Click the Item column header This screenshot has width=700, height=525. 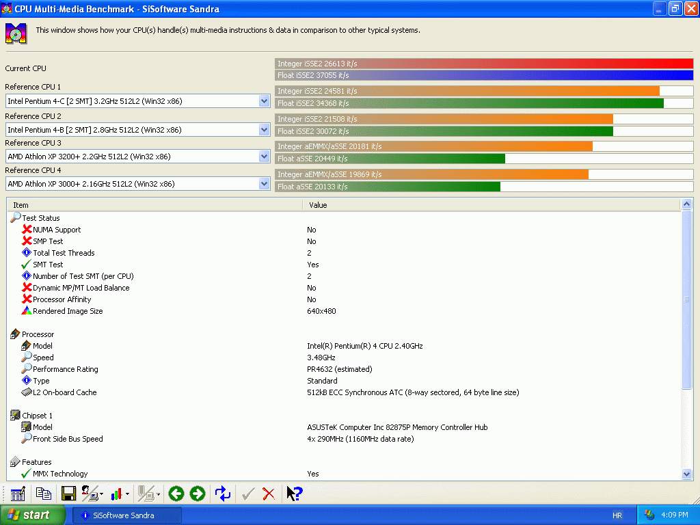(x=154, y=205)
